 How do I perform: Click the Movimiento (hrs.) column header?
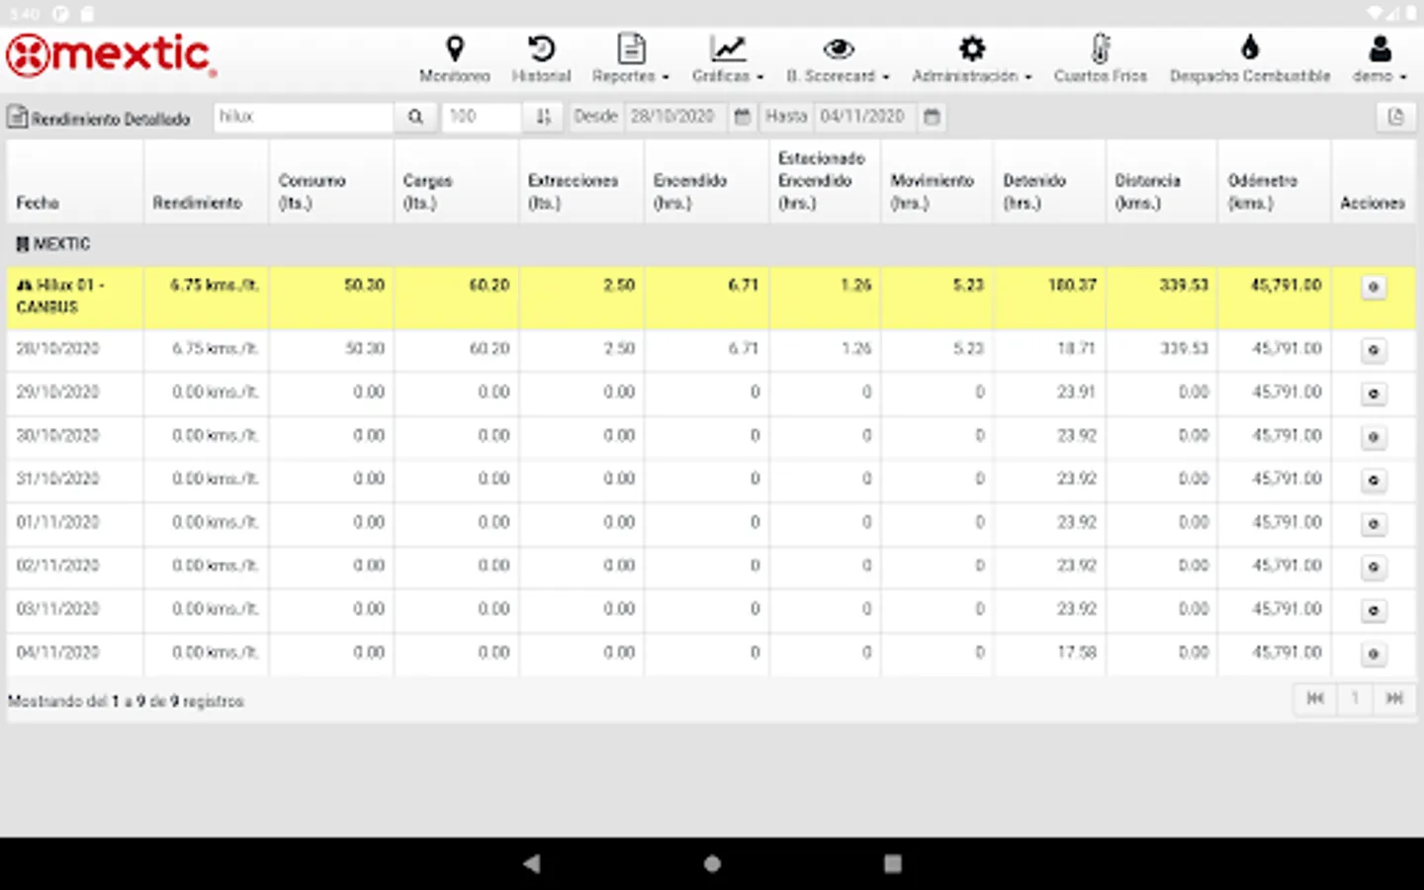pyautogui.click(x=937, y=181)
